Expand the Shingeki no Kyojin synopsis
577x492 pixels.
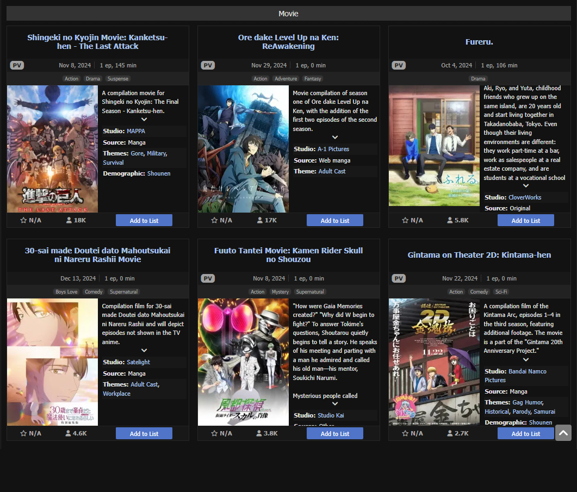(x=144, y=120)
